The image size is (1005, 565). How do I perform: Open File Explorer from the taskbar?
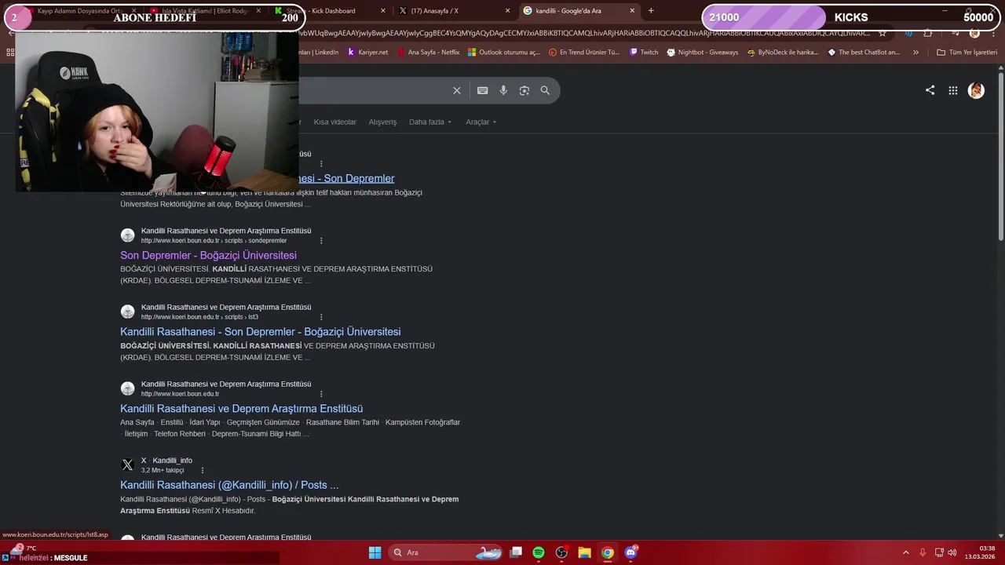(x=584, y=552)
